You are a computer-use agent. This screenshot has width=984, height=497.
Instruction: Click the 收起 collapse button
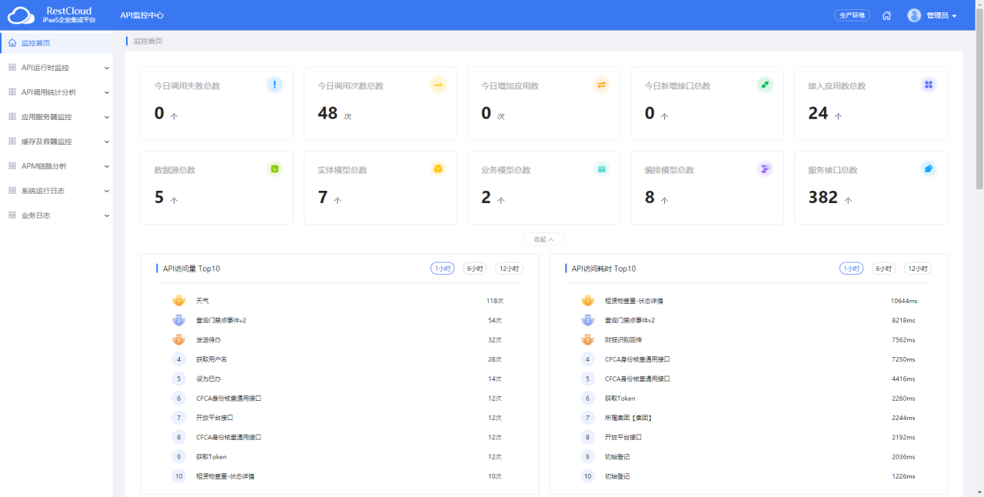544,239
